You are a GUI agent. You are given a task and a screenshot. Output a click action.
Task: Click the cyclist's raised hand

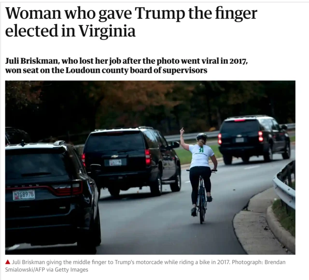point(182,131)
